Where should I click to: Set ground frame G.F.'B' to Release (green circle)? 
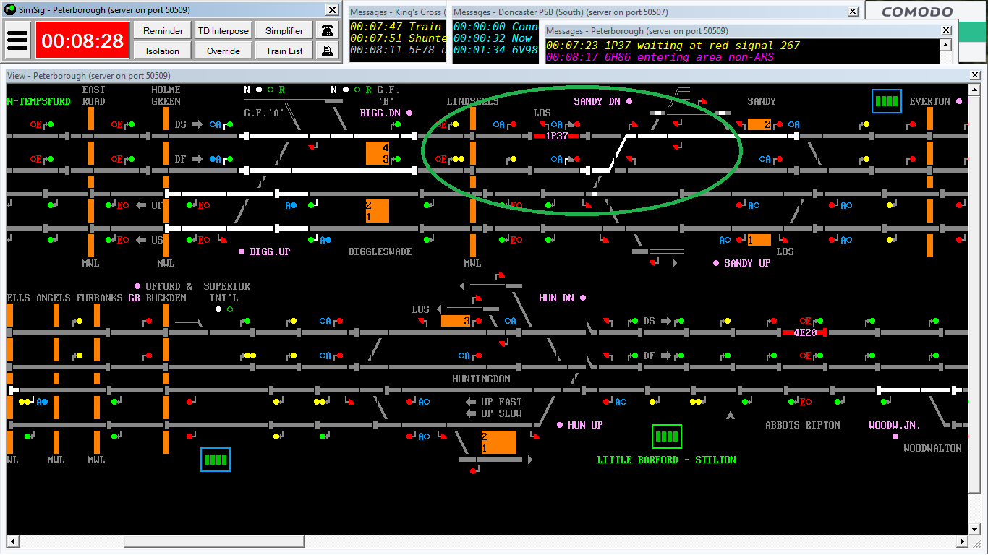[357, 90]
